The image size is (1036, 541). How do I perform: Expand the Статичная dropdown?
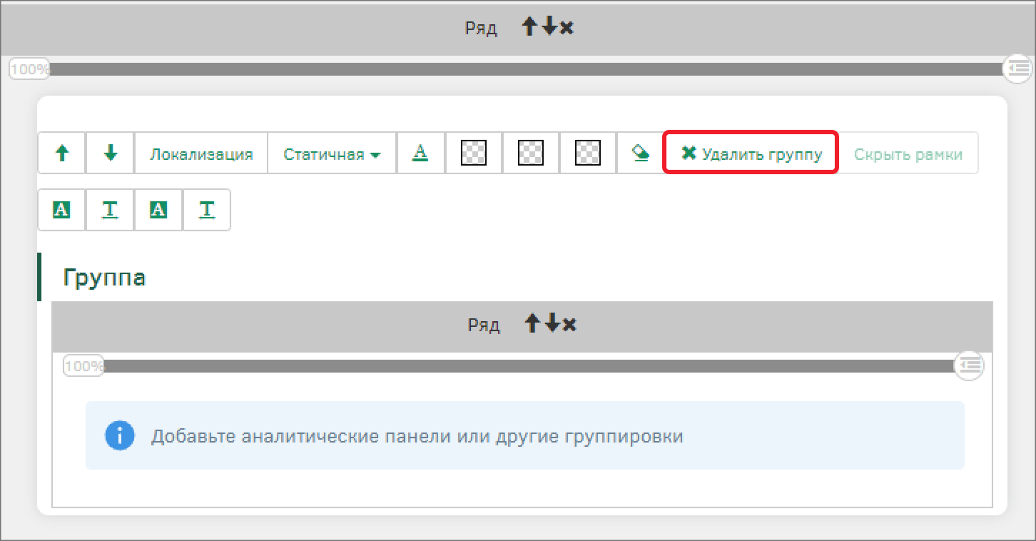tap(331, 154)
